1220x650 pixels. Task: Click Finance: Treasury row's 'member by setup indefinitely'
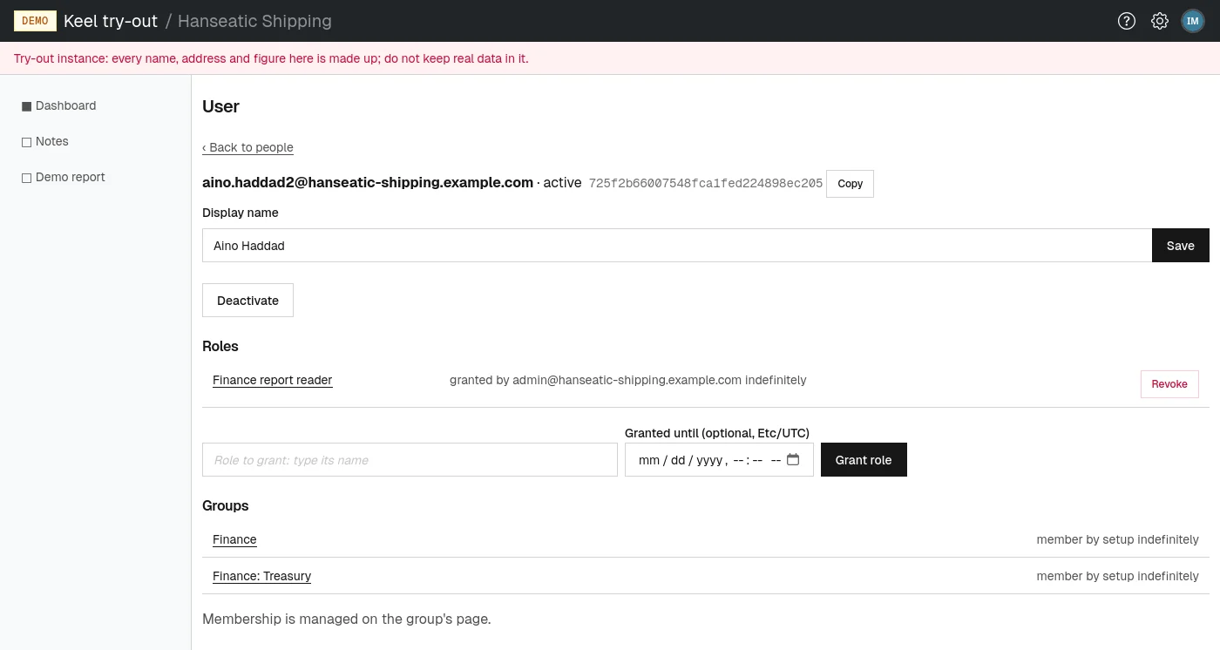1117,576
